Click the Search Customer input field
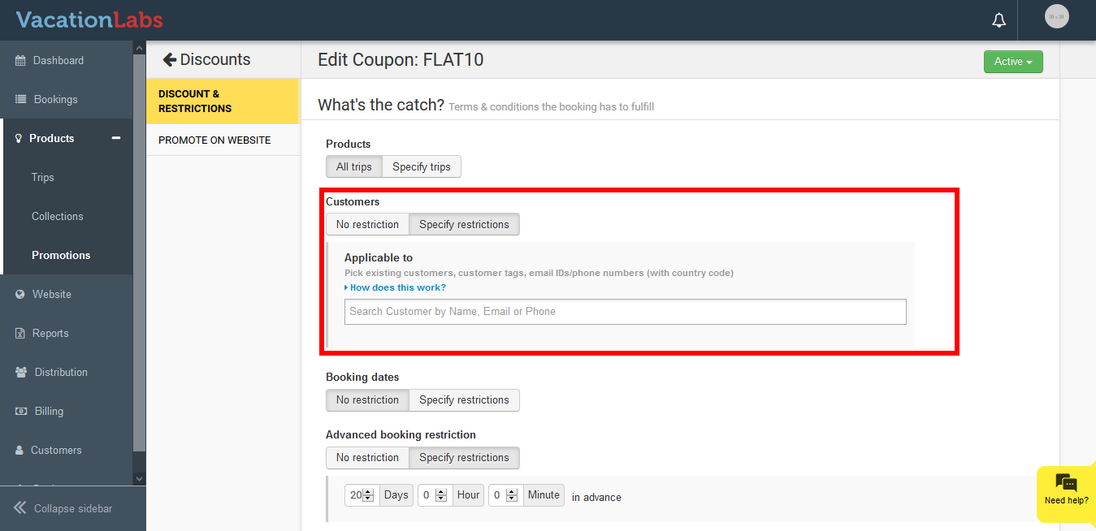This screenshot has height=531, width=1096. coord(625,312)
